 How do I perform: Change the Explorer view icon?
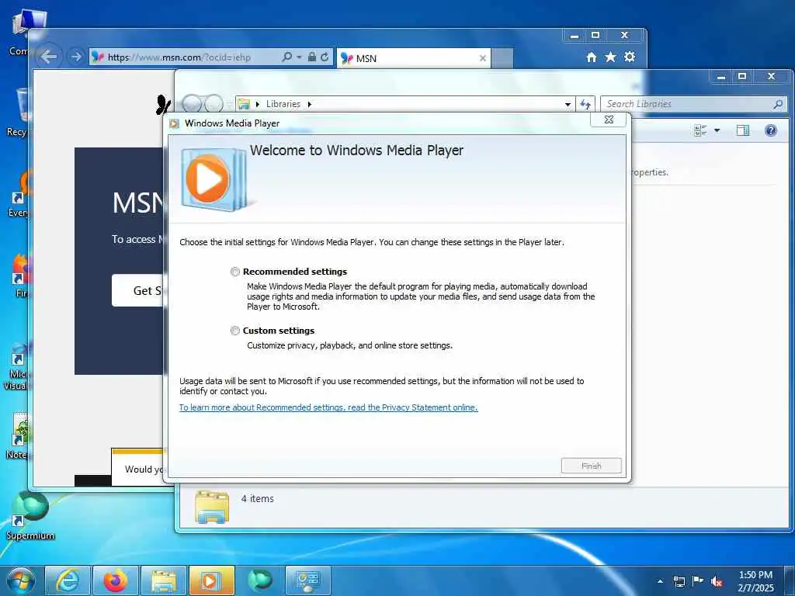(x=700, y=130)
